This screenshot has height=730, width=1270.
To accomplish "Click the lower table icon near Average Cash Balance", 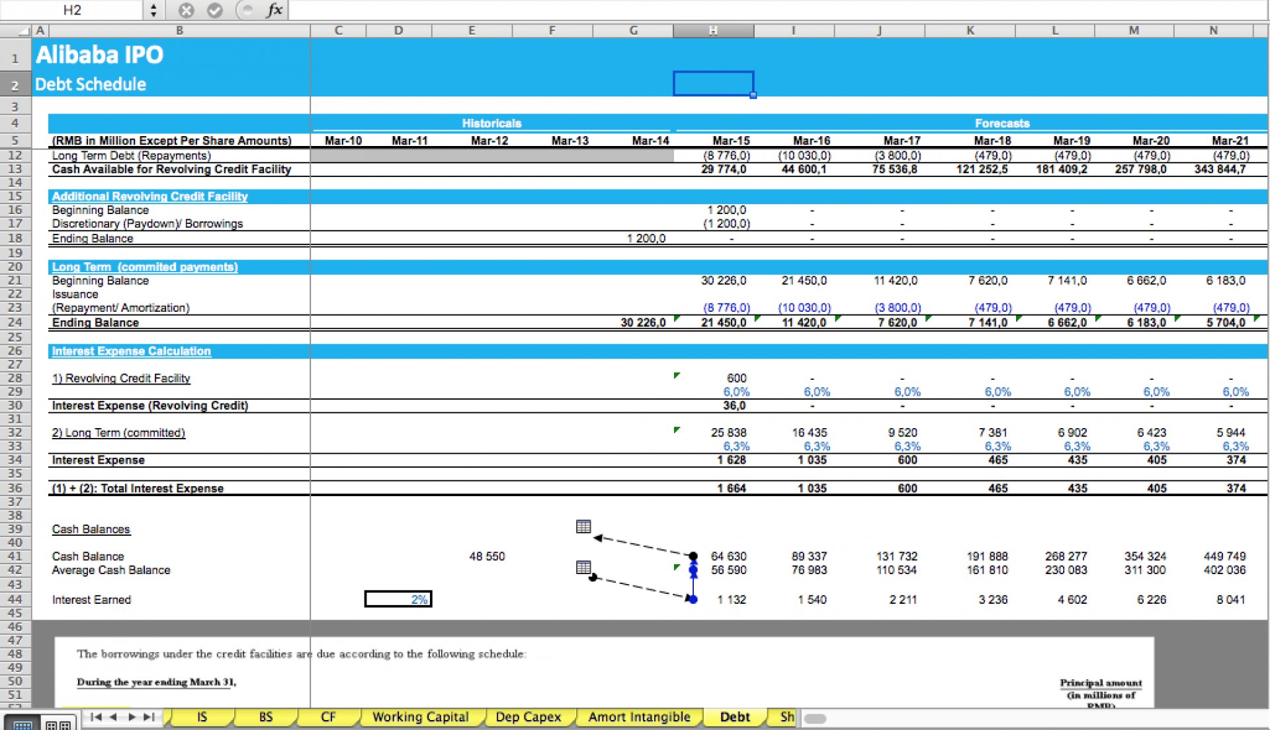I will [x=583, y=567].
